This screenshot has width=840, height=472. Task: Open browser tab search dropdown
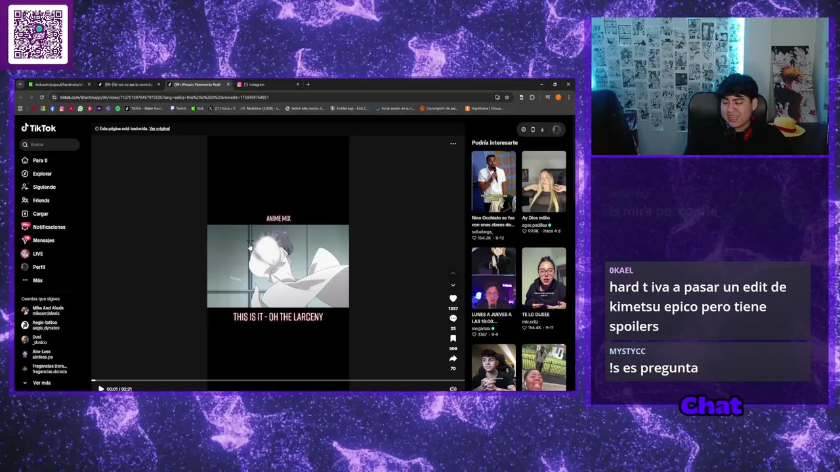coord(20,85)
